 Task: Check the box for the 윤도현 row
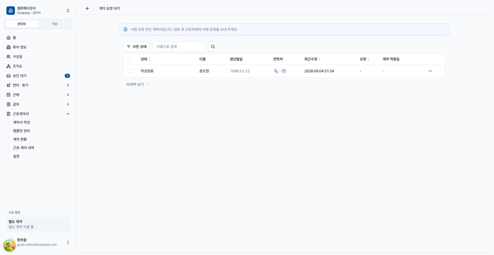tap(129, 71)
